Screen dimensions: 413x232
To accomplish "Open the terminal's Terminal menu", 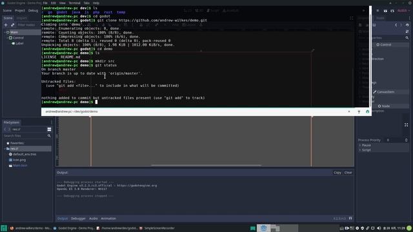I will [74, 3].
